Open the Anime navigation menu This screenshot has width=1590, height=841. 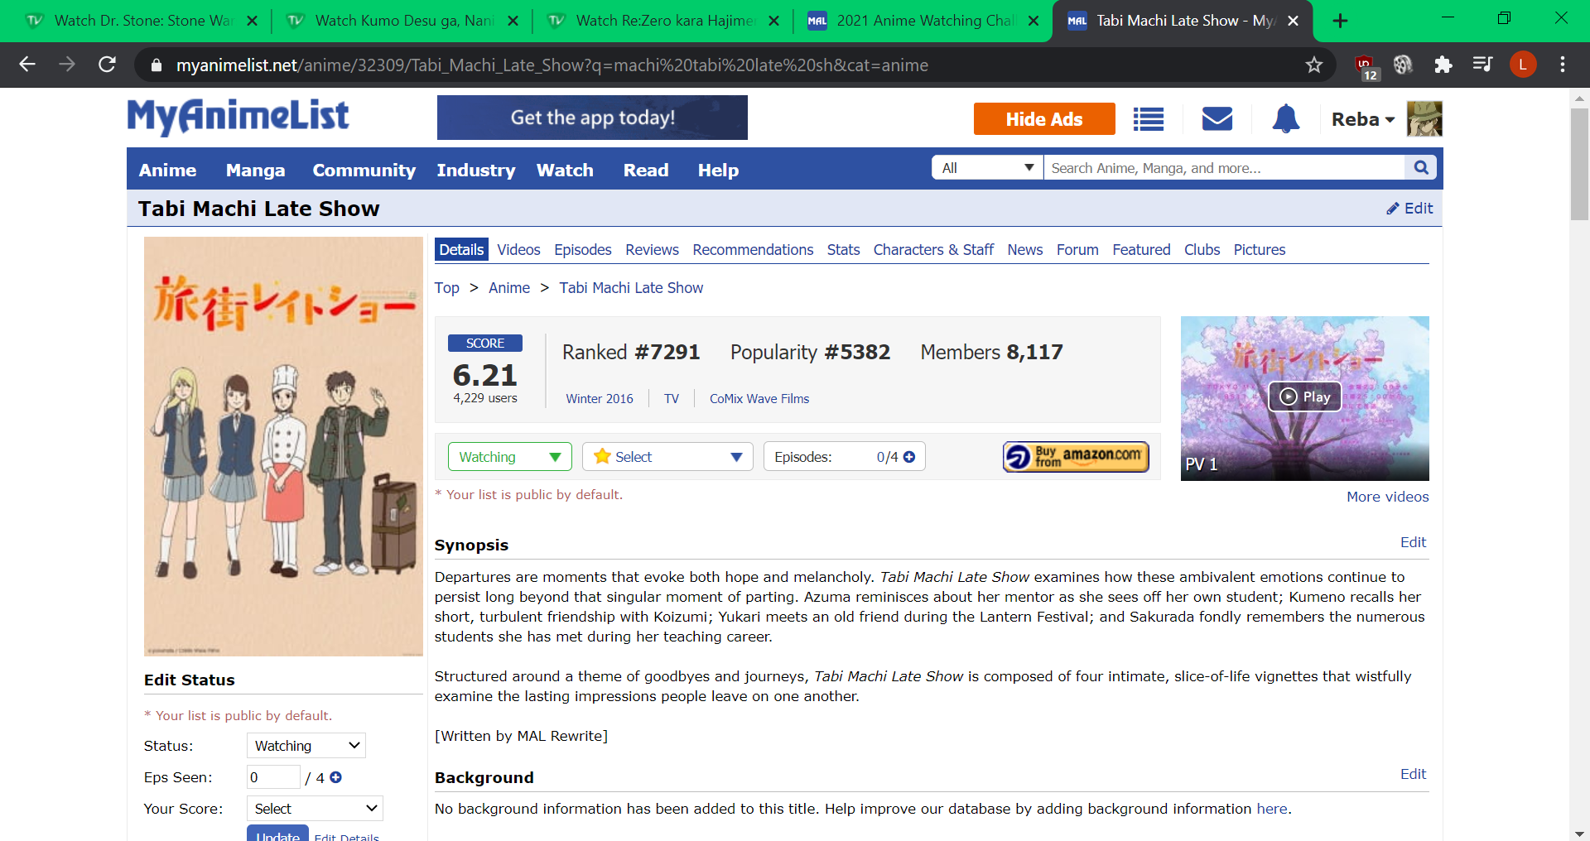pyautogui.click(x=167, y=171)
